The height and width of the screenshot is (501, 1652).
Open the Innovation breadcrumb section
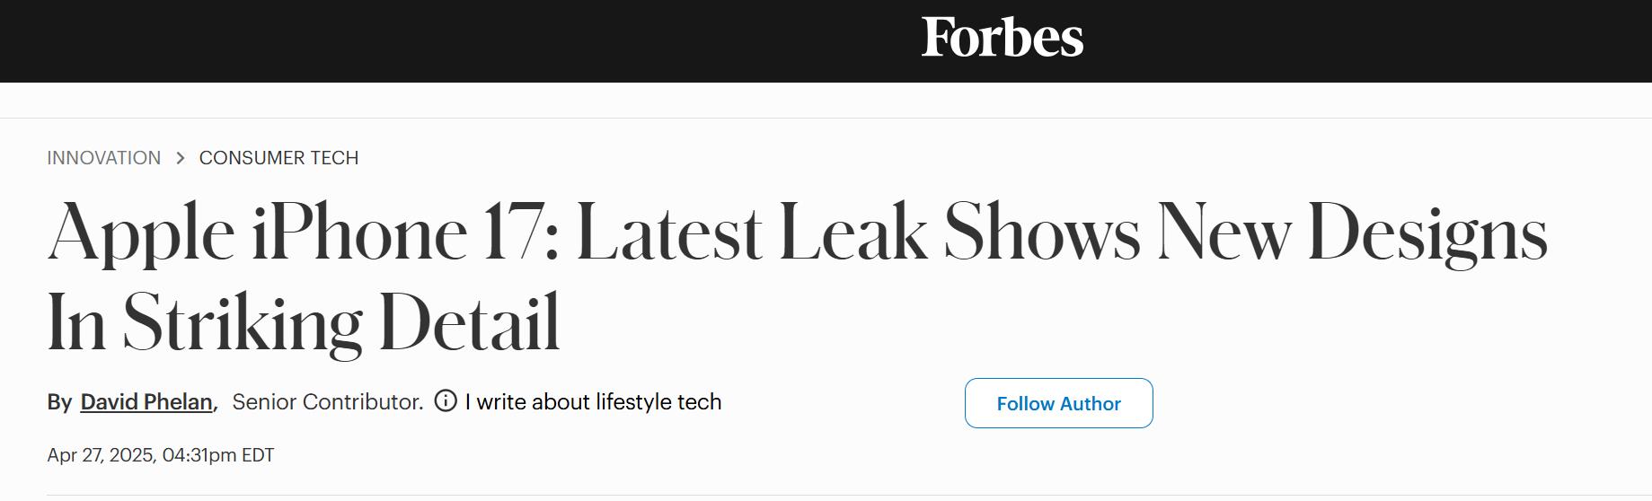tap(104, 158)
